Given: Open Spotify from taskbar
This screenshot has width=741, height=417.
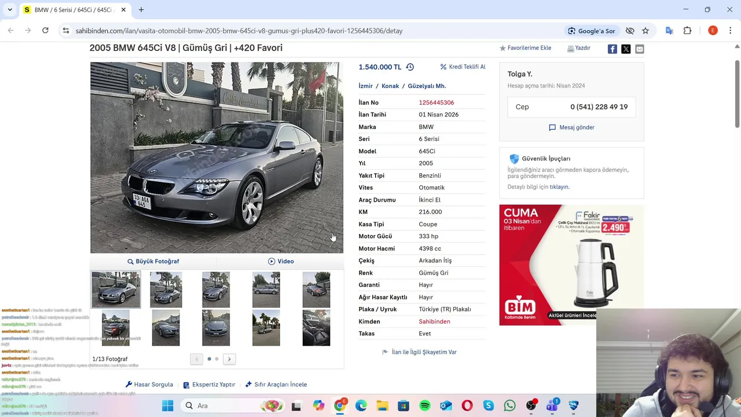Looking at the screenshot, I should tap(424, 405).
